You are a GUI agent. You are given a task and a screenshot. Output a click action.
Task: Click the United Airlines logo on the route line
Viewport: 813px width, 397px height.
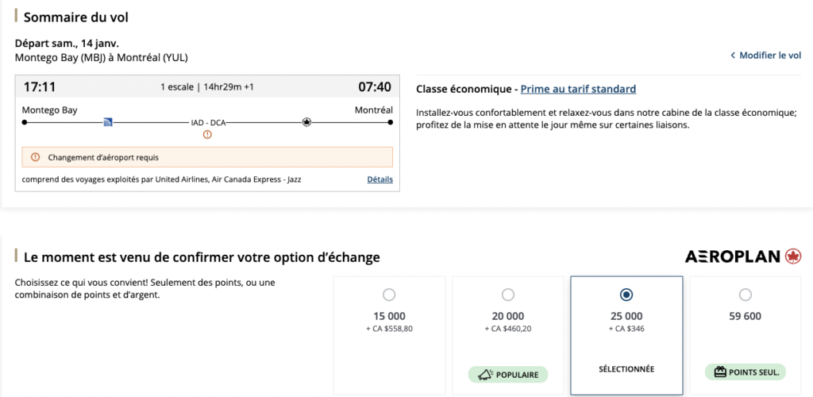coord(109,122)
